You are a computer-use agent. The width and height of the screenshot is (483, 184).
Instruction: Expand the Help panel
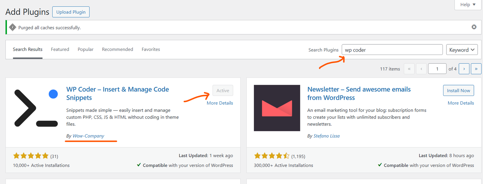point(468,5)
